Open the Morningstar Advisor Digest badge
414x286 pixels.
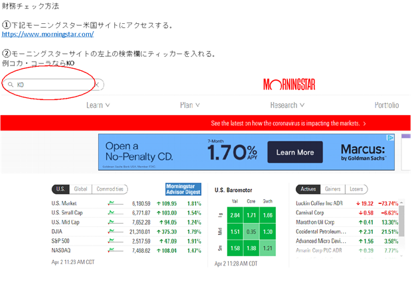[183, 189]
